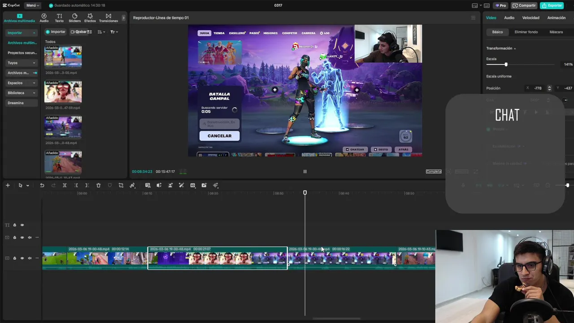This screenshot has height=323, width=574.
Task: Click the audio waveform icon in timeline toolbar
Action: click(x=216, y=185)
